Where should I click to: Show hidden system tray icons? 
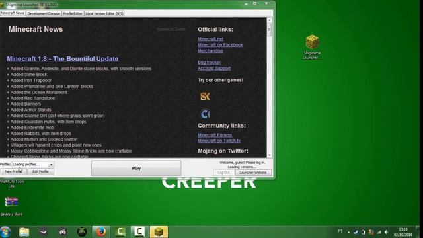click(x=348, y=232)
